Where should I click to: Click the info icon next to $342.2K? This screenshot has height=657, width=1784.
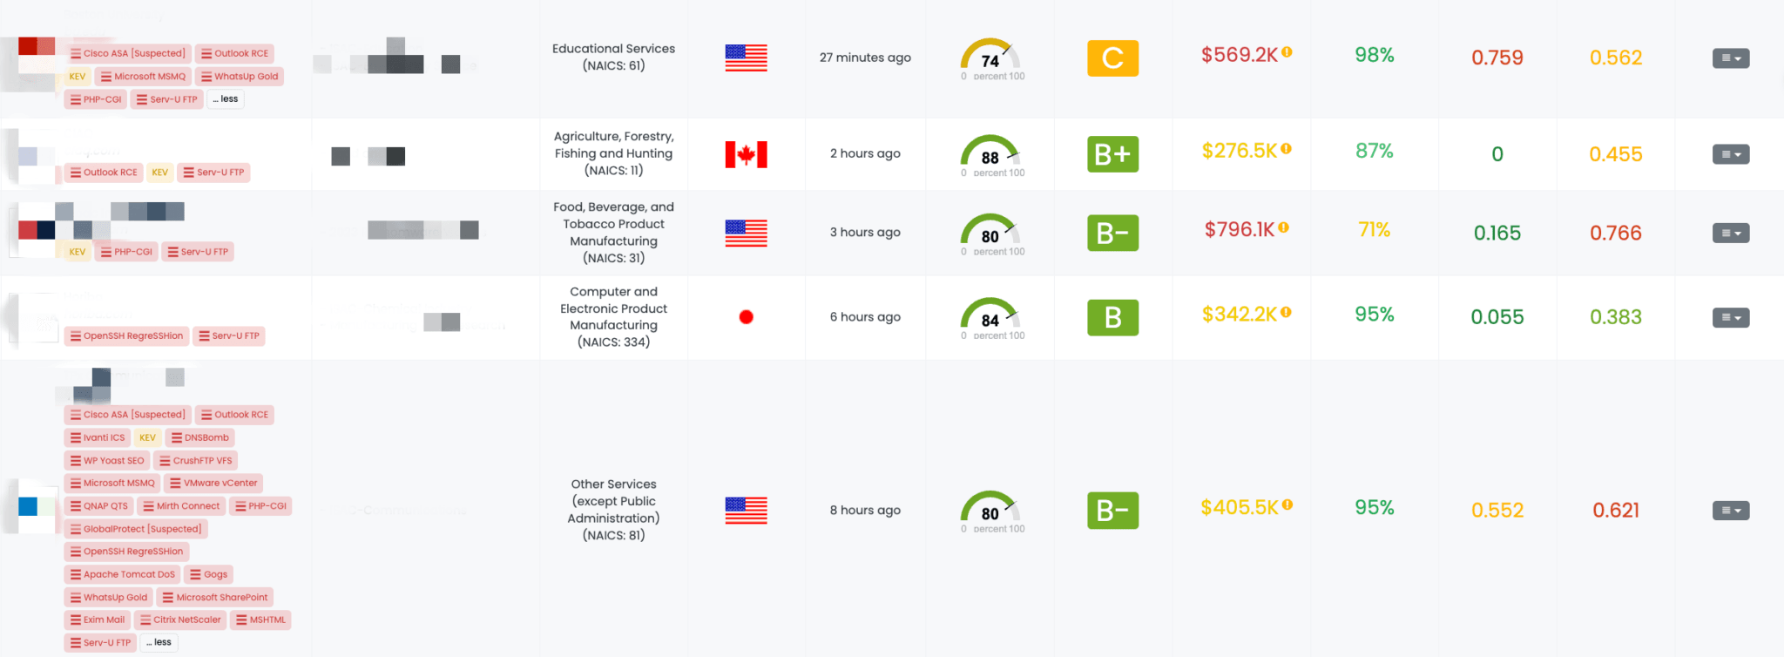click(1286, 312)
